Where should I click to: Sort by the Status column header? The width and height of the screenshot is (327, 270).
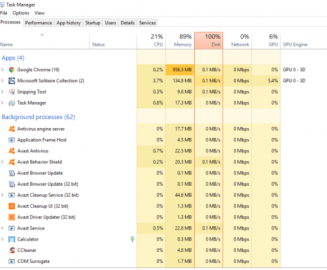pyautogui.click(x=113, y=41)
